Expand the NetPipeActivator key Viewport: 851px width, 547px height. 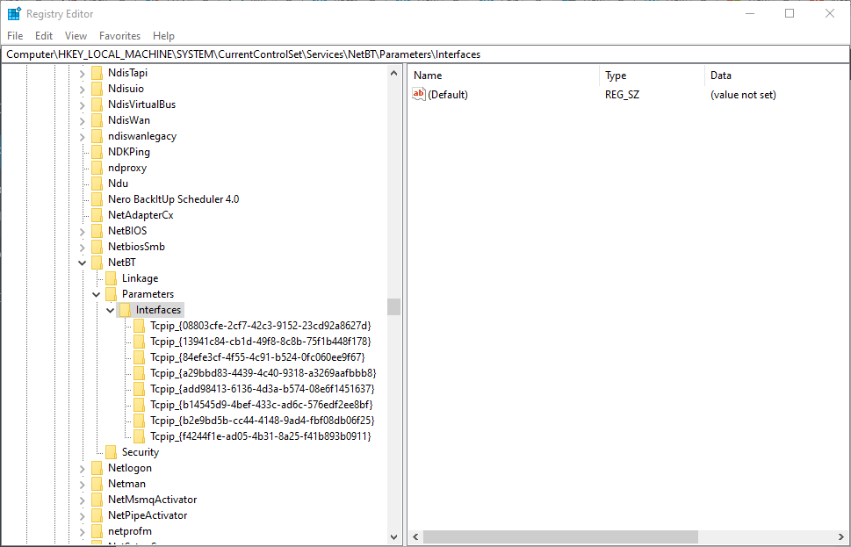[x=82, y=515]
